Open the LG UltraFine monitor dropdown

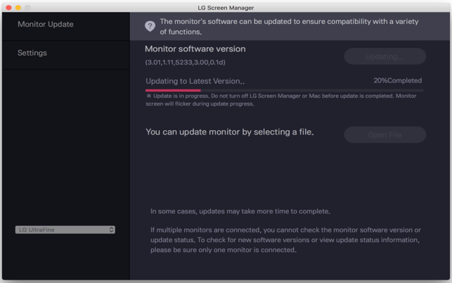tap(63, 229)
